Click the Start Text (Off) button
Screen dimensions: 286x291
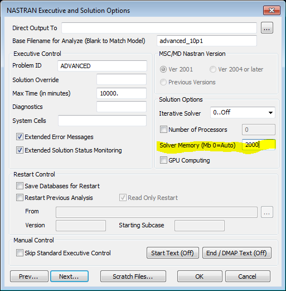coord(173,253)
